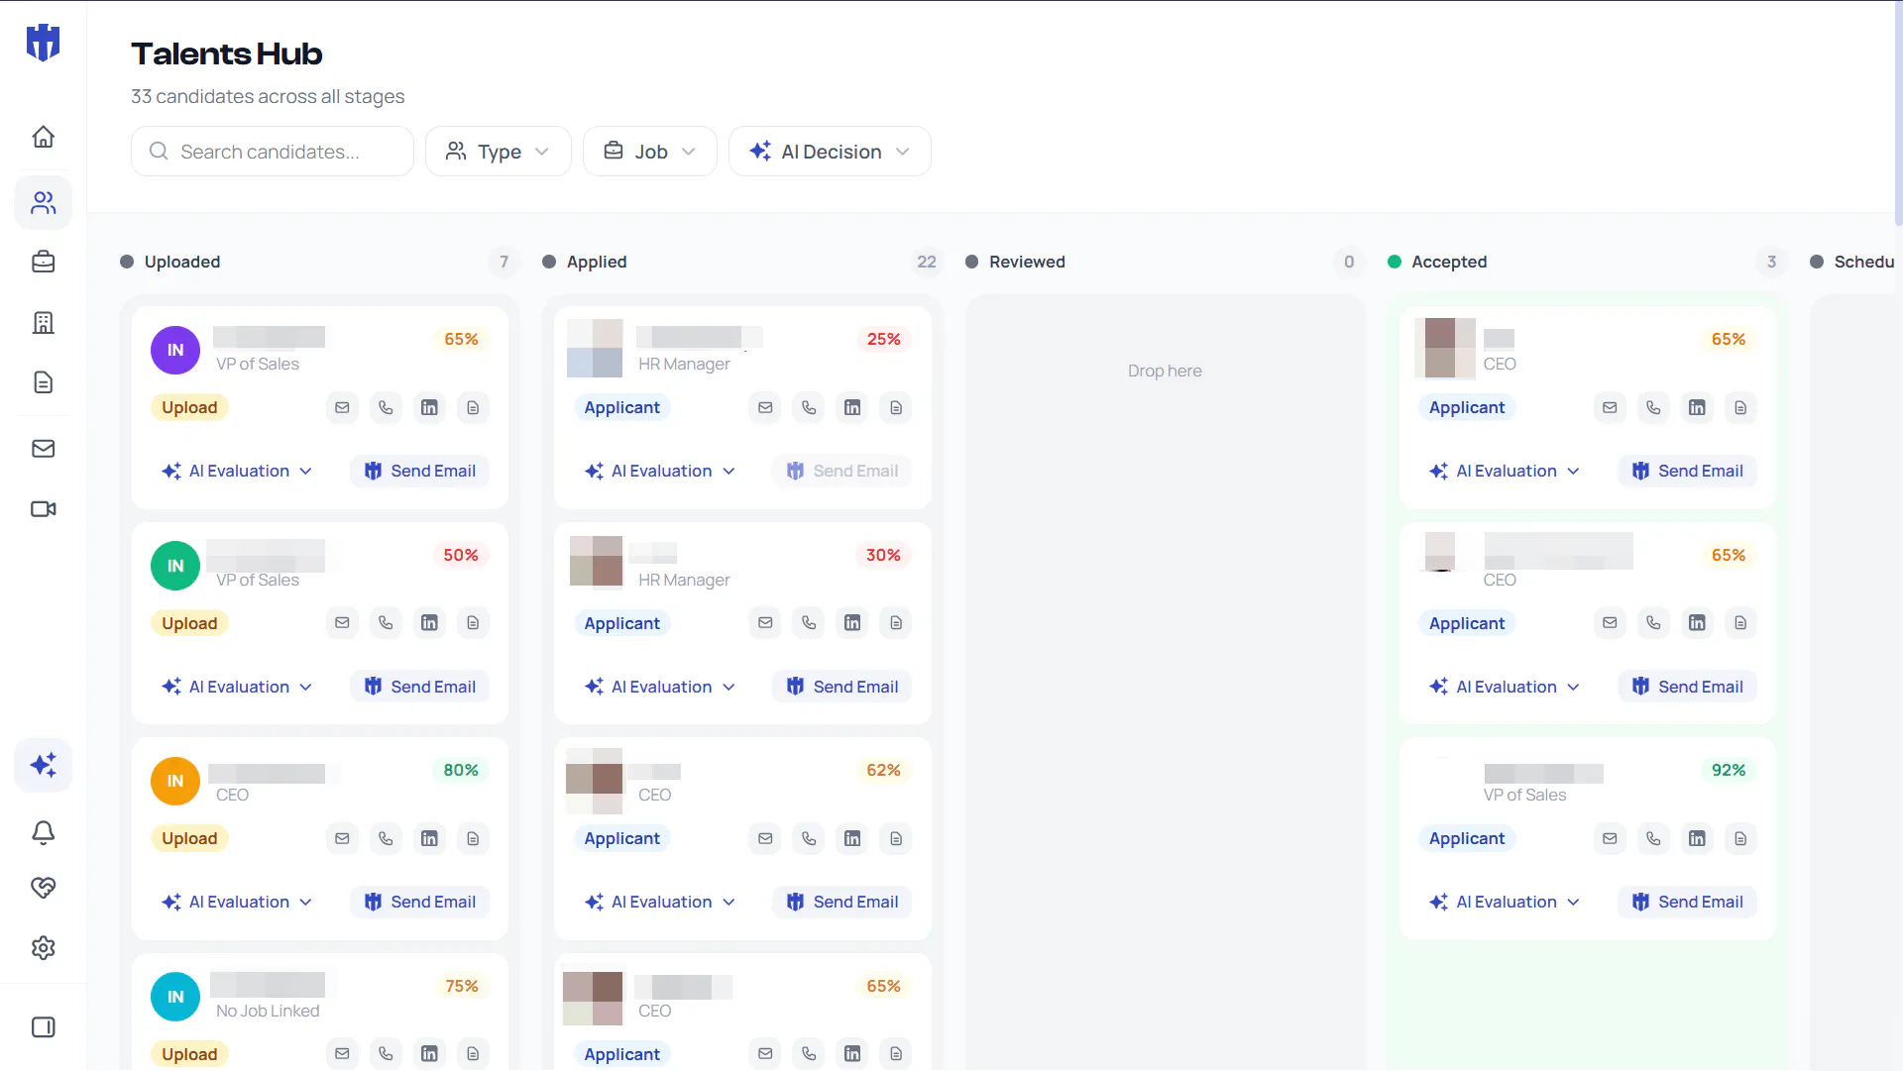Click the Applied column header
The height and width of the screenshot is (1071, 1903).
pyautogui.click(x=597, y=262)
